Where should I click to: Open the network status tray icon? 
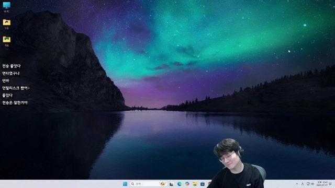[308, 184]
